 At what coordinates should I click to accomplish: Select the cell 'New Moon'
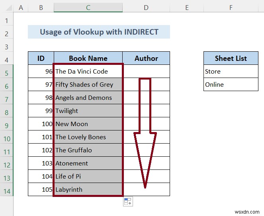88,124
